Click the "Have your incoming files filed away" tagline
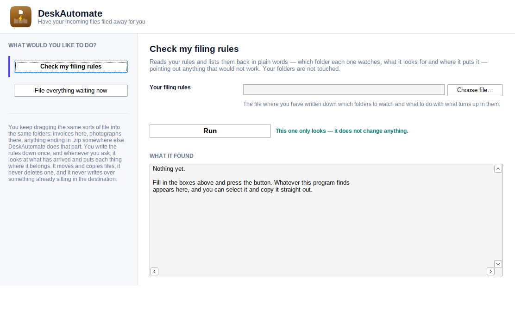Screen dimensions: 515x336 [x=91, y=22]
